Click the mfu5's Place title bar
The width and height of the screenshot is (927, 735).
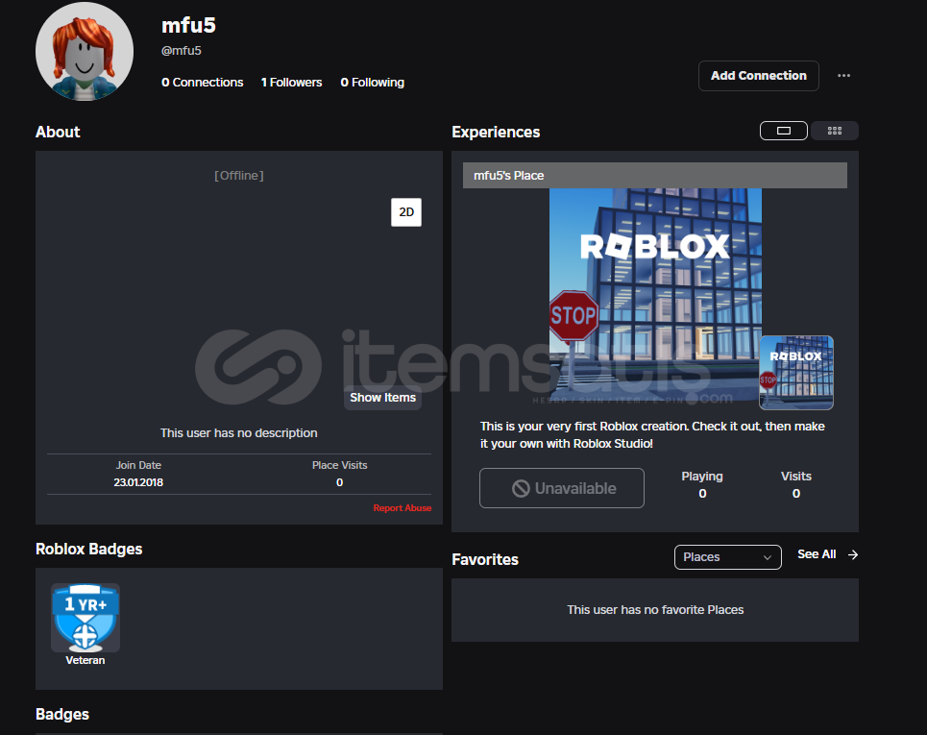[x=654, y=176]
